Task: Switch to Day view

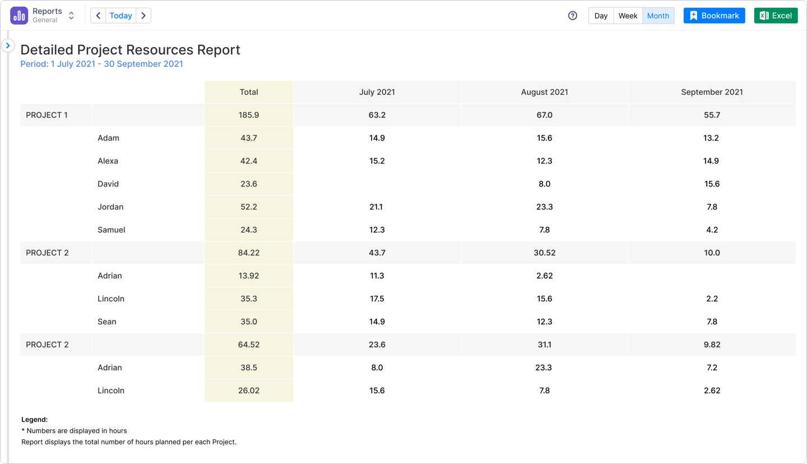Action: 601,16
